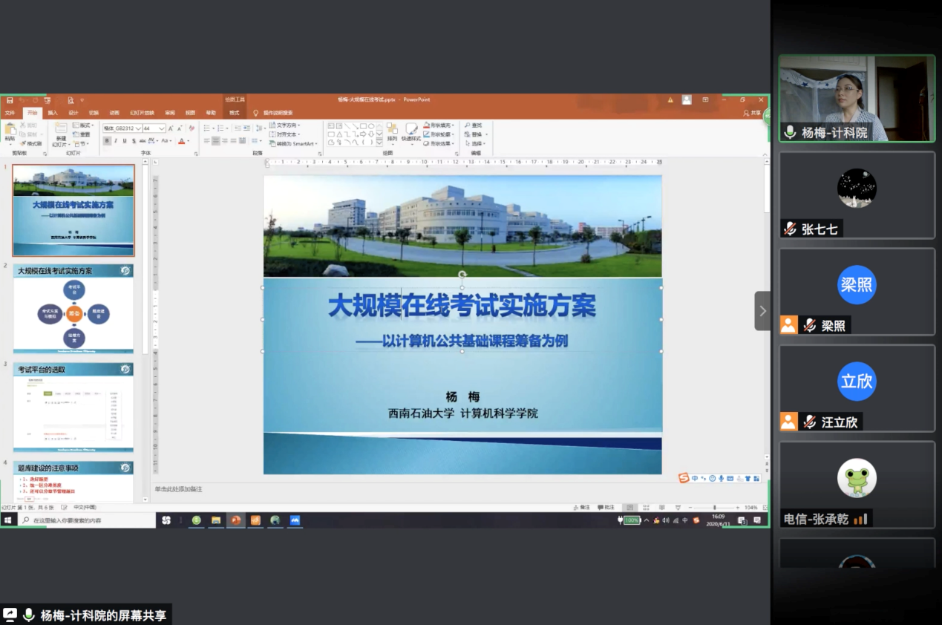Click PowerPoint icon in Windows taskbar
This screenshot has width=942, height=625.
click(236, 520)
